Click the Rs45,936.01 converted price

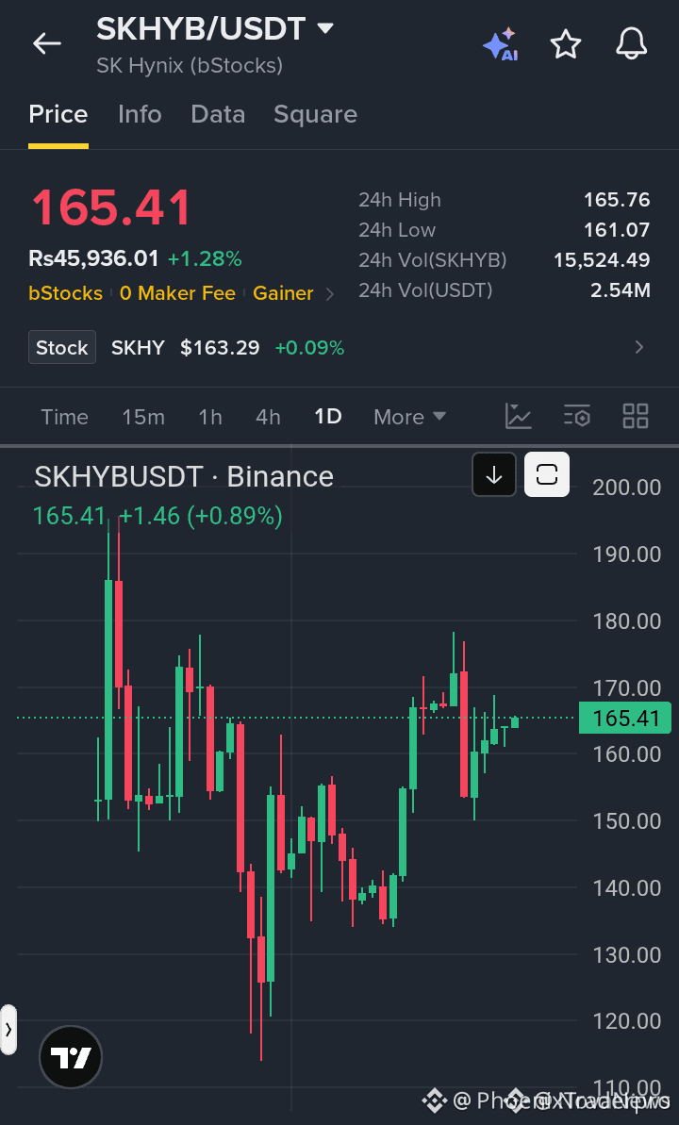pos(94,258)
